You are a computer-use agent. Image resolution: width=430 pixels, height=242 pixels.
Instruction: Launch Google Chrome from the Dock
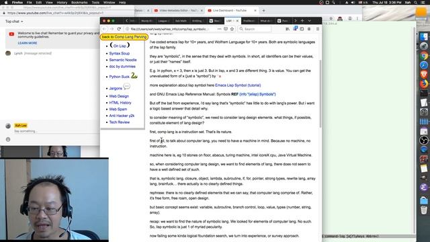424,56
